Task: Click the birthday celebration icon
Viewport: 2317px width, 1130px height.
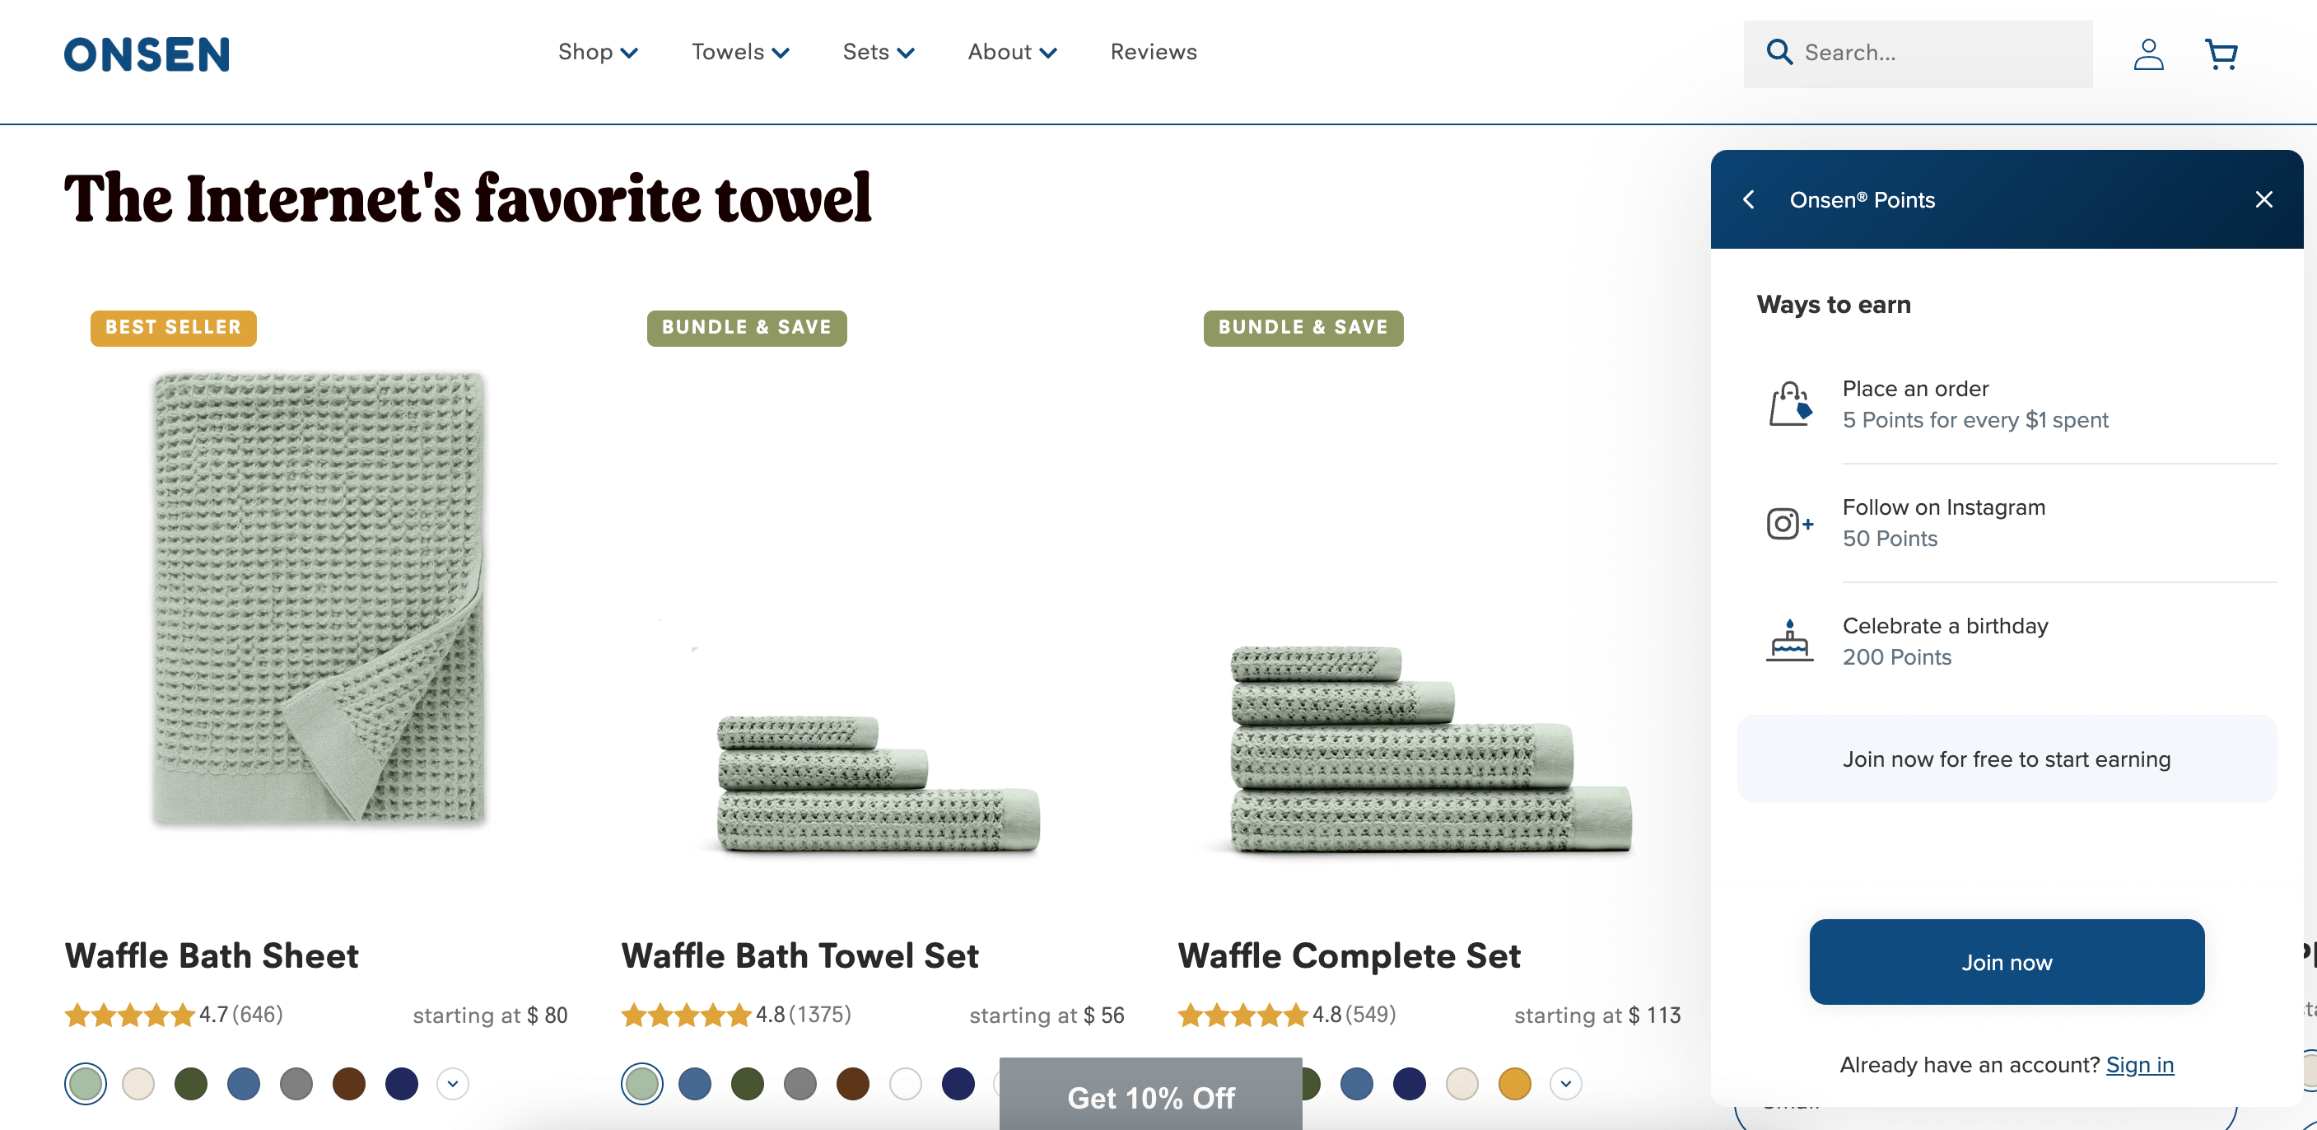Action: [1787, 639]
